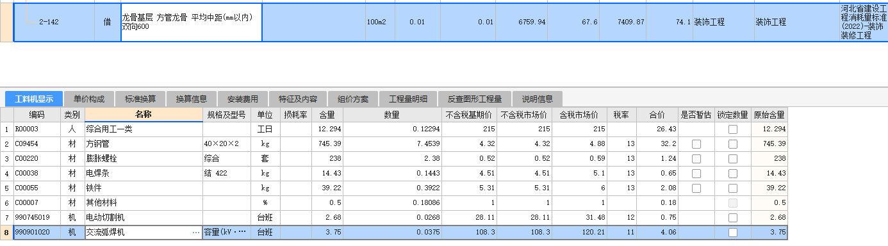Show the 工程量明细 tab
This screenshot has height=246, width=888.
coord(408,99)
